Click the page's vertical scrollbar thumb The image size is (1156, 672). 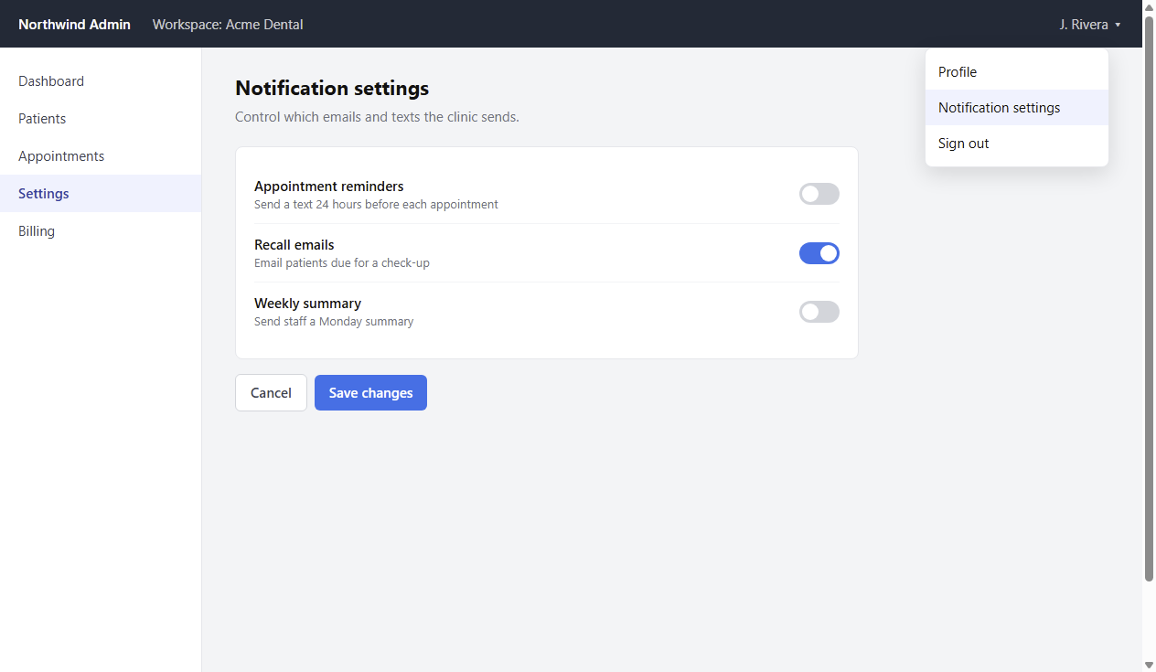(1149, 297)
